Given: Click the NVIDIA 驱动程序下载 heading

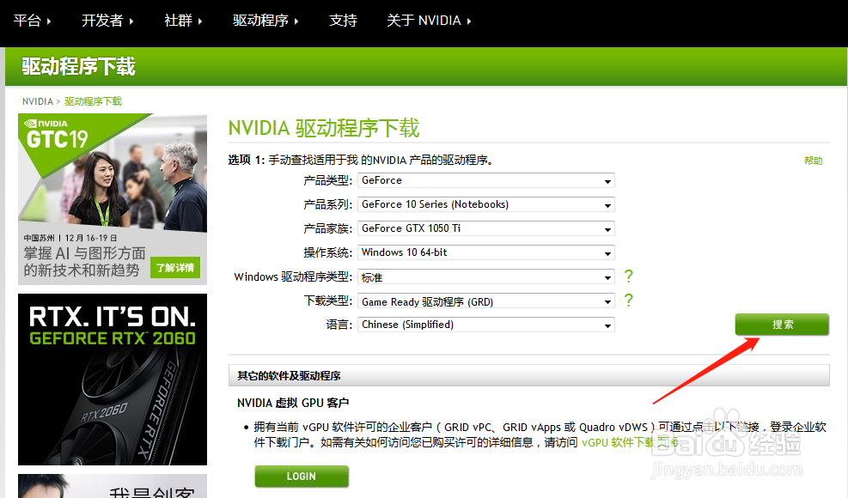Looking at the screenshot, I should tap(323, 128).
